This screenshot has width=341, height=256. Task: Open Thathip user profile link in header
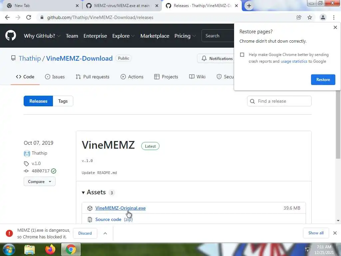pos(30,58)
